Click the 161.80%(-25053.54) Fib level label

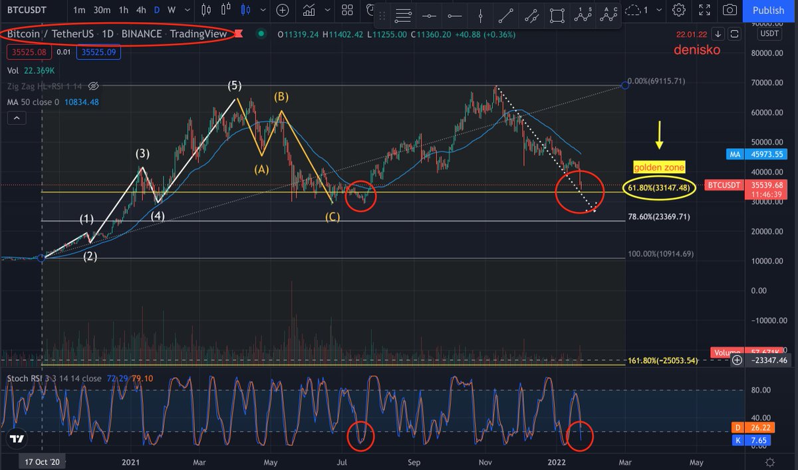click(x=662, y=360)
